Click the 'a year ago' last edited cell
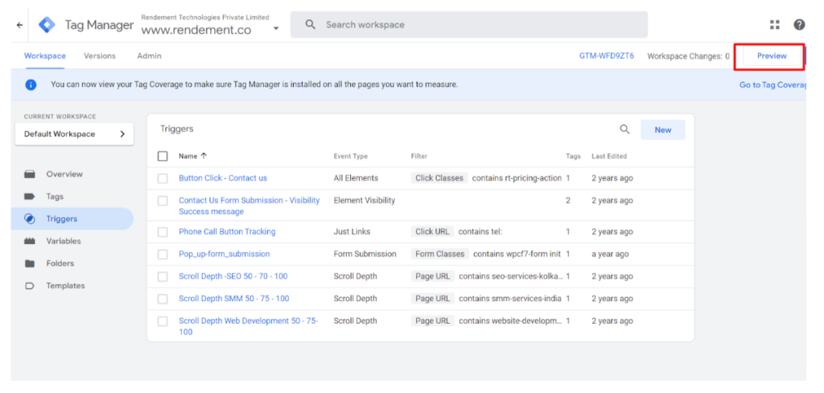 610,254
